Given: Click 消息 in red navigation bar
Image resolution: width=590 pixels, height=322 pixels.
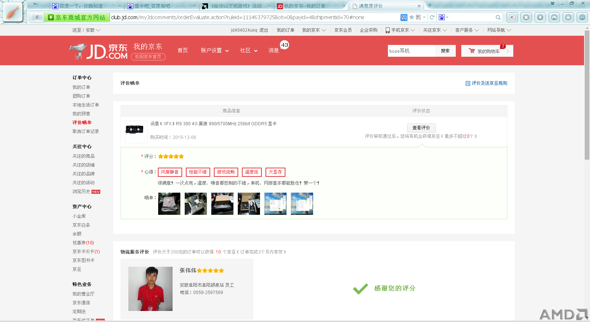Looking at the screenshot, I should pos(274,50).
